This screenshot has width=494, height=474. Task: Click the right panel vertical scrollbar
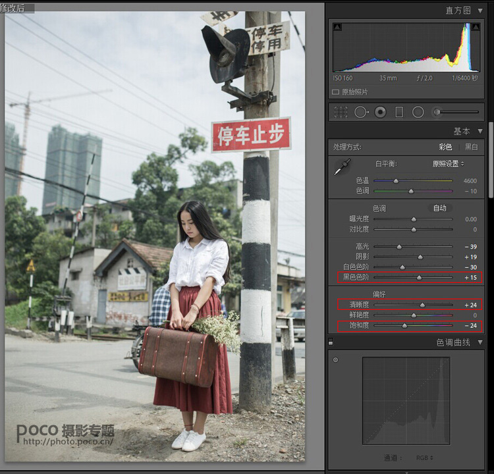[491, 160]
